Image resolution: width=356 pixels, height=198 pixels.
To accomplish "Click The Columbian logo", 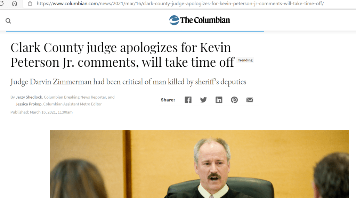I will [x=200, y=20].
